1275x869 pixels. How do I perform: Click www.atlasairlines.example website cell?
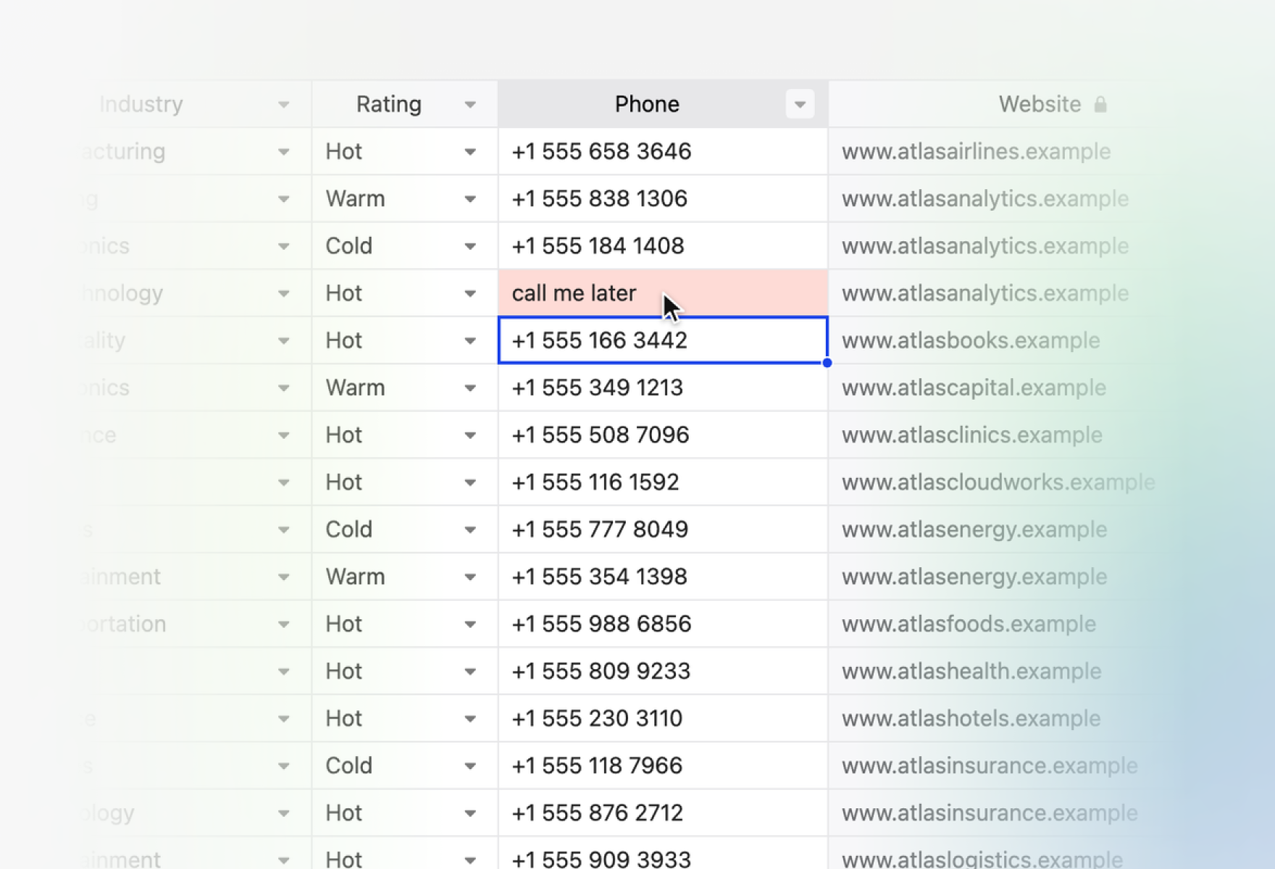click(976, 151)
